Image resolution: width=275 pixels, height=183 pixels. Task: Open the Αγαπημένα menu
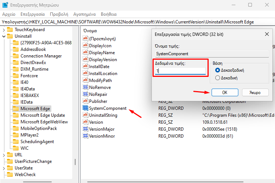pos(85,14)
